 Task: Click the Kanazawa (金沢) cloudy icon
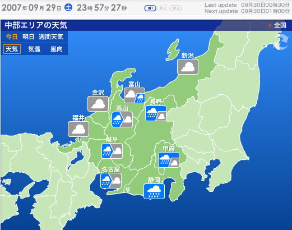(98, 104)
